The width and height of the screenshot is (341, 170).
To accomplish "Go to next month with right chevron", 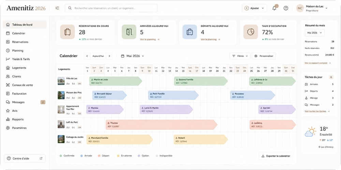I will pos(109,56).
